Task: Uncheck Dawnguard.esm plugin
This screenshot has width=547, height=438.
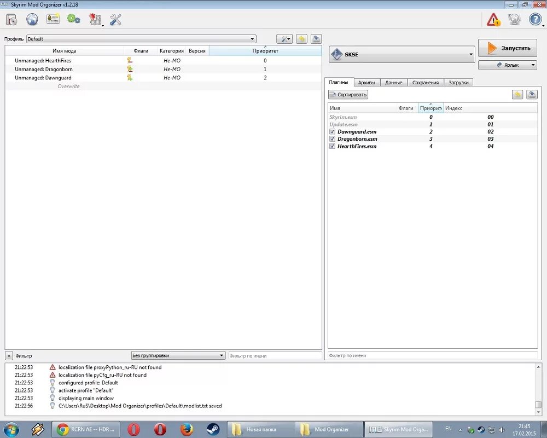Action: [x=332, y=132]
